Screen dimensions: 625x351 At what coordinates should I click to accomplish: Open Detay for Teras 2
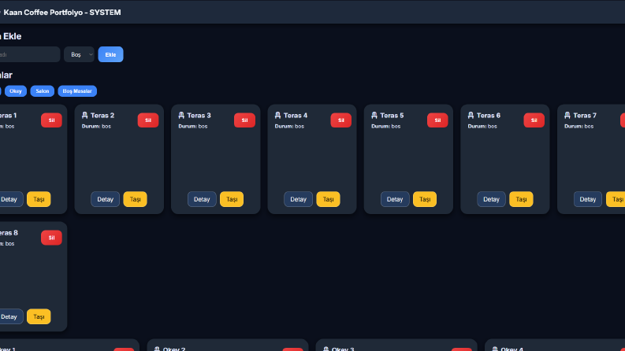tap(106, 199)
